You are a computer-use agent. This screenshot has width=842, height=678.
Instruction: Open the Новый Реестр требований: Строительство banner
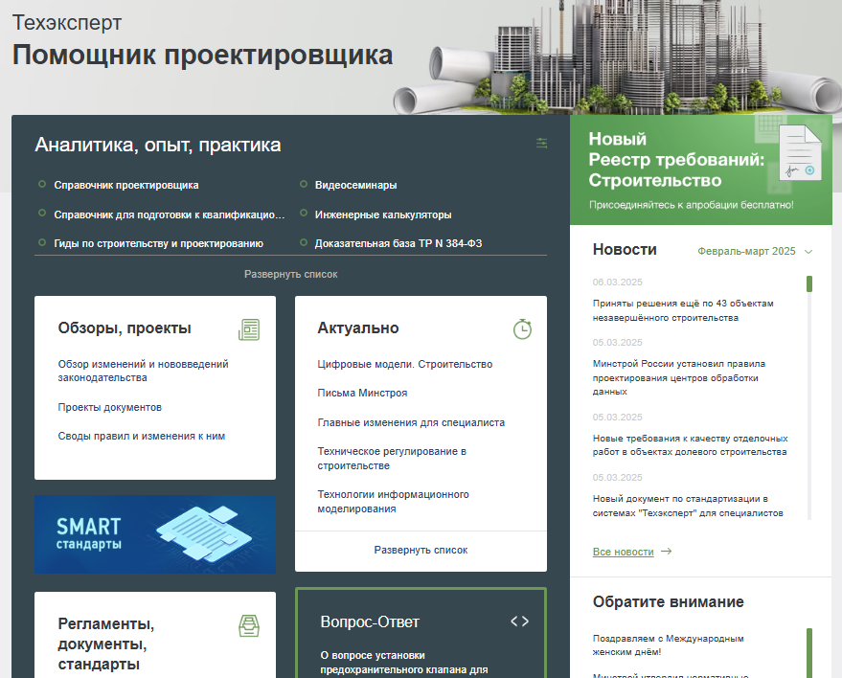click(701, 169)
